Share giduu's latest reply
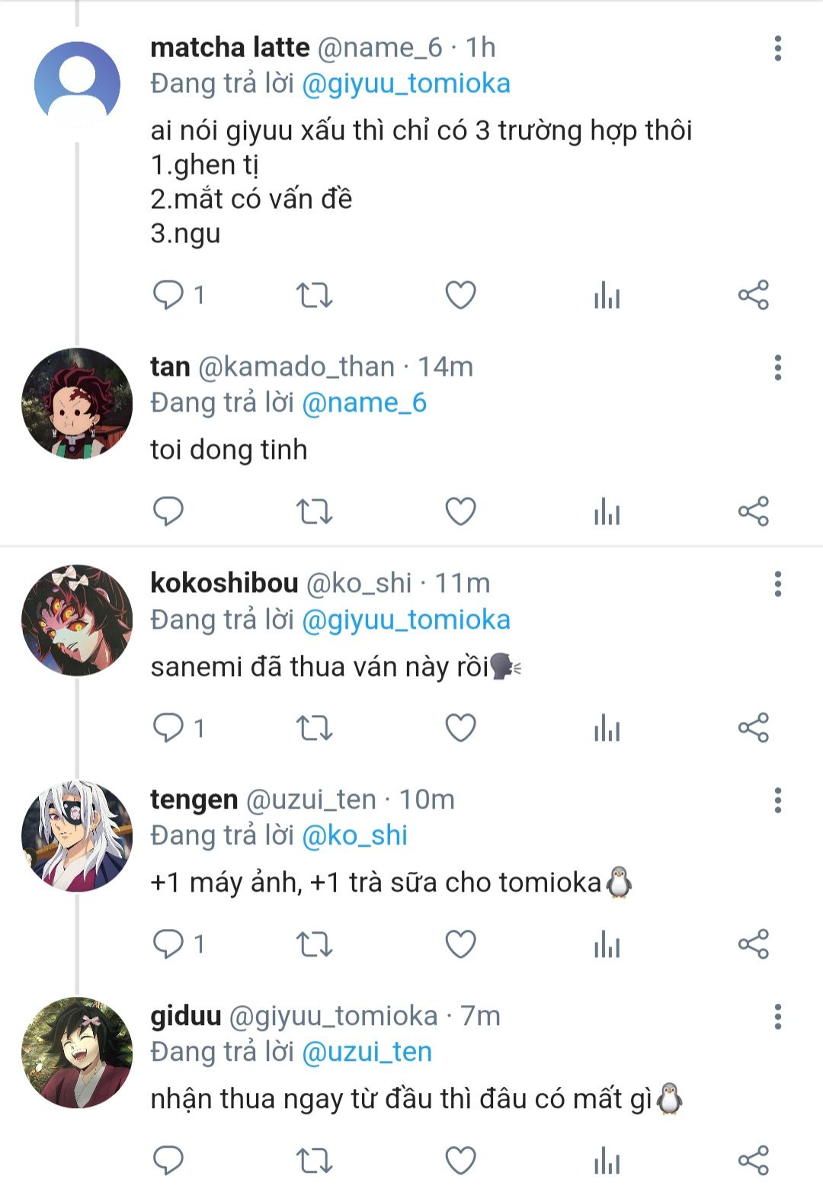 point(753,1161)
